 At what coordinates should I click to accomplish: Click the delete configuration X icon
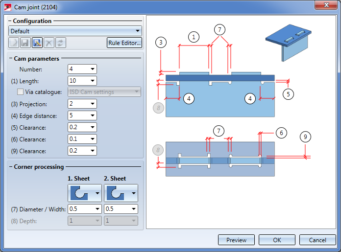pos(49,43)
